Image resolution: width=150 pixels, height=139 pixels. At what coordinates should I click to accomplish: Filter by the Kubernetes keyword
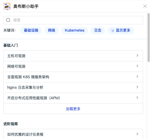pos(75,30)
